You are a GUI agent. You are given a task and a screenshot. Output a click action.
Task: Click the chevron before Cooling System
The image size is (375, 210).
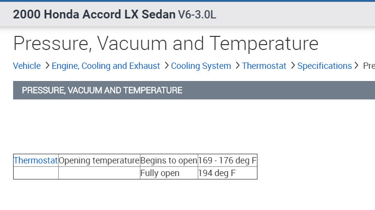tap(167, 65)
